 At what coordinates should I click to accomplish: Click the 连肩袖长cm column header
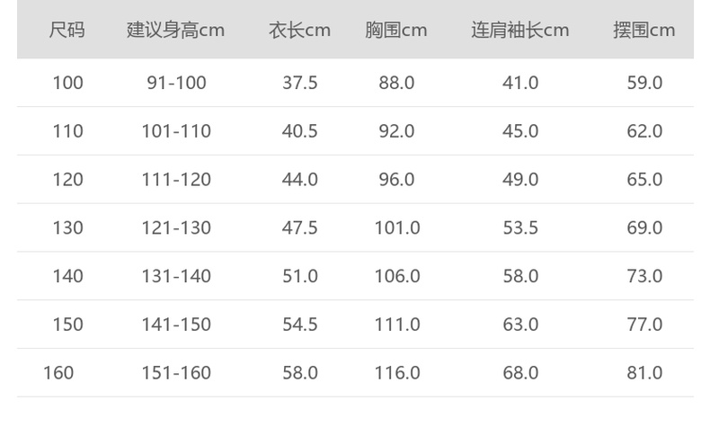click(x=519, y=31)
